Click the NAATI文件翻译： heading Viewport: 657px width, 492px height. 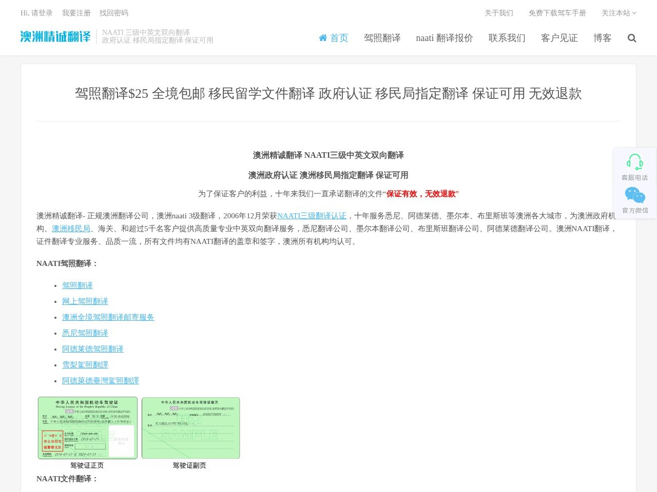coord(67,479)
